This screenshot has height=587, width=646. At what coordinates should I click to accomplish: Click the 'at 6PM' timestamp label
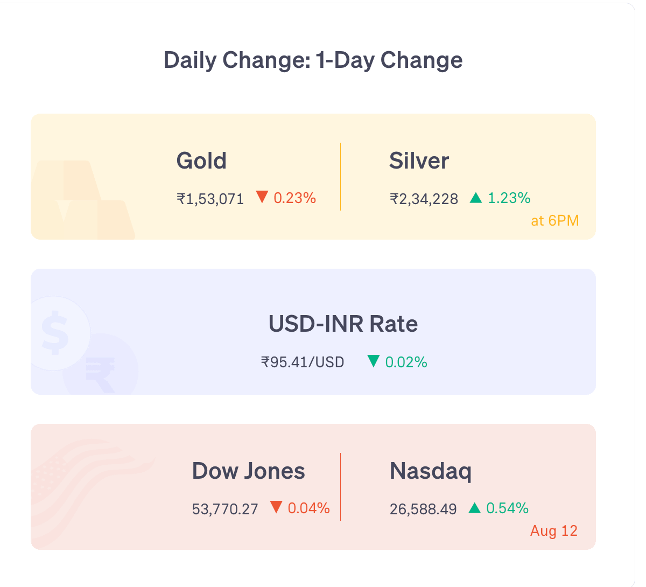click(555, 221)
